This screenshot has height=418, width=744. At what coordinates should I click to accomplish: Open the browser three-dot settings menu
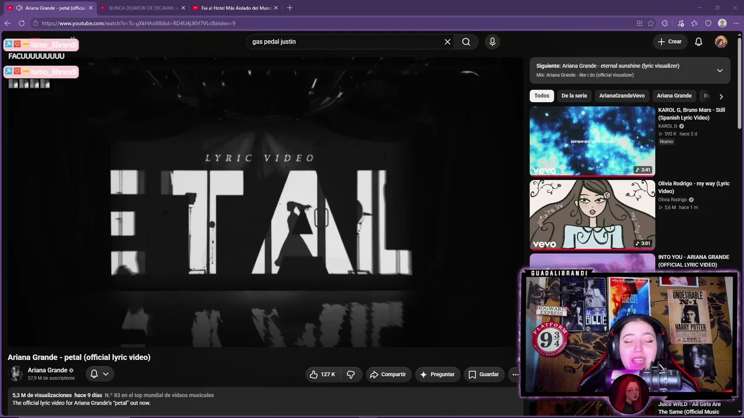pos(736,23)
